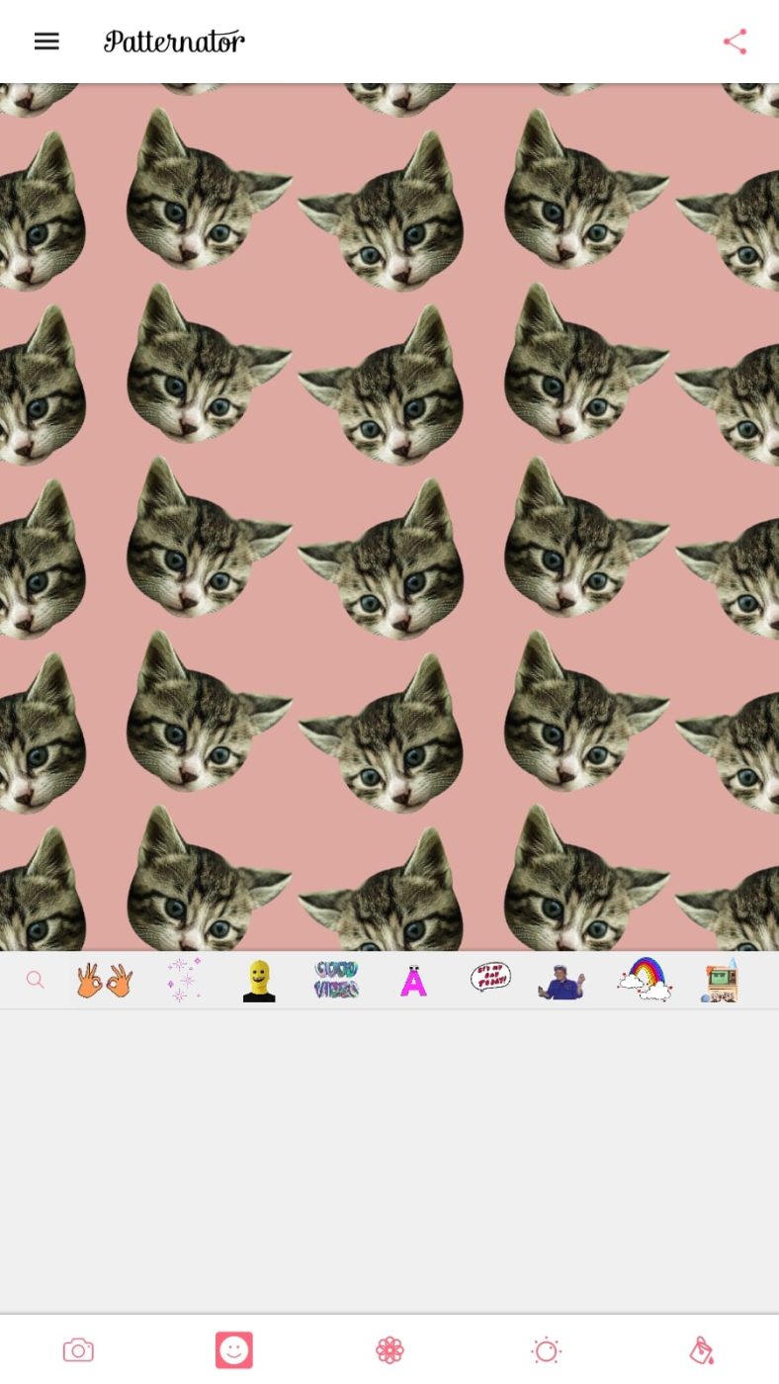
Task: Open the brightness adjustment tool
Action: point(546,1350)
